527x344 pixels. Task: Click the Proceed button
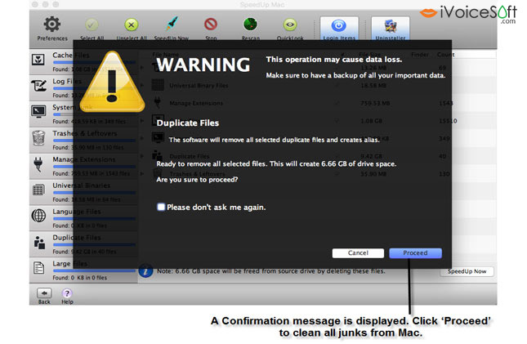point(415,253)
